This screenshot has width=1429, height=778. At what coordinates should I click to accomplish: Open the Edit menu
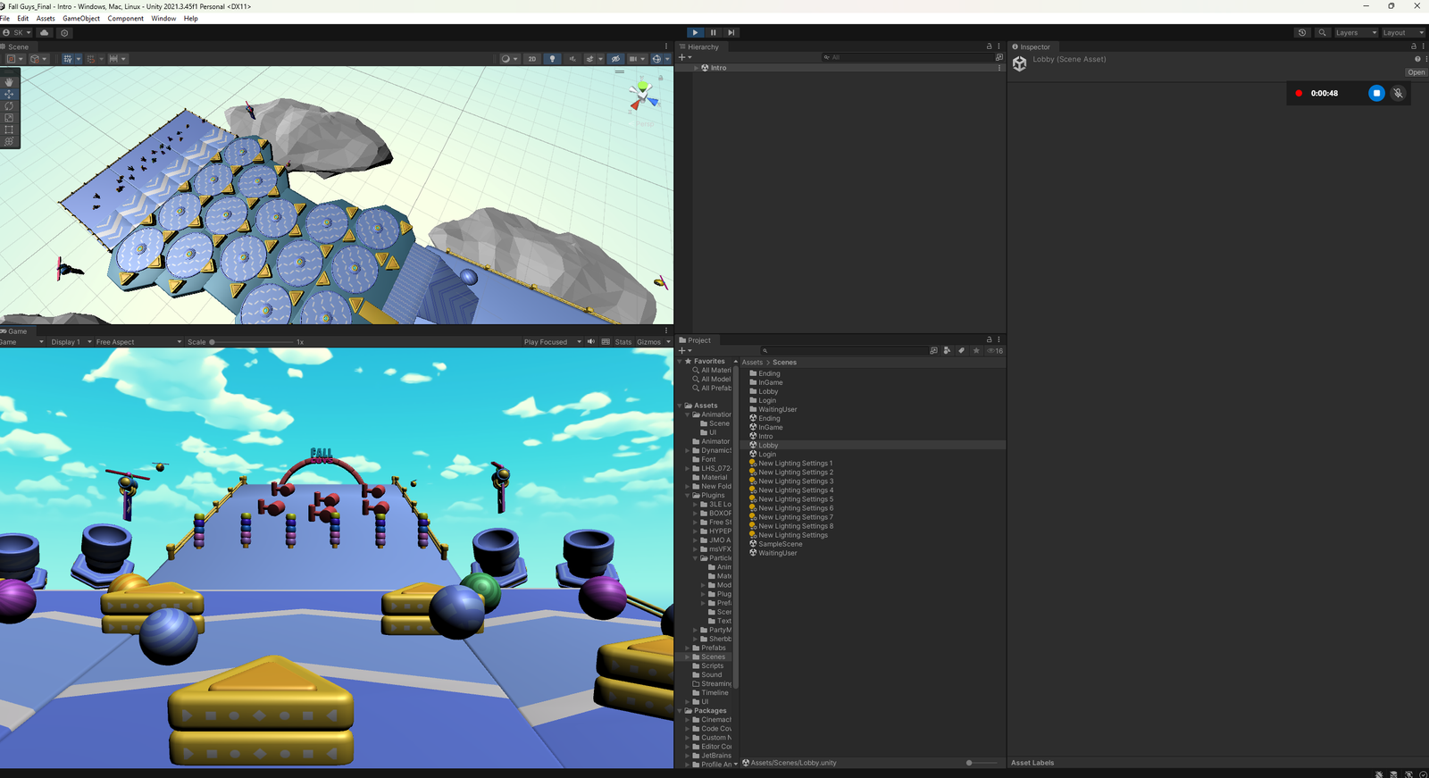23,19
